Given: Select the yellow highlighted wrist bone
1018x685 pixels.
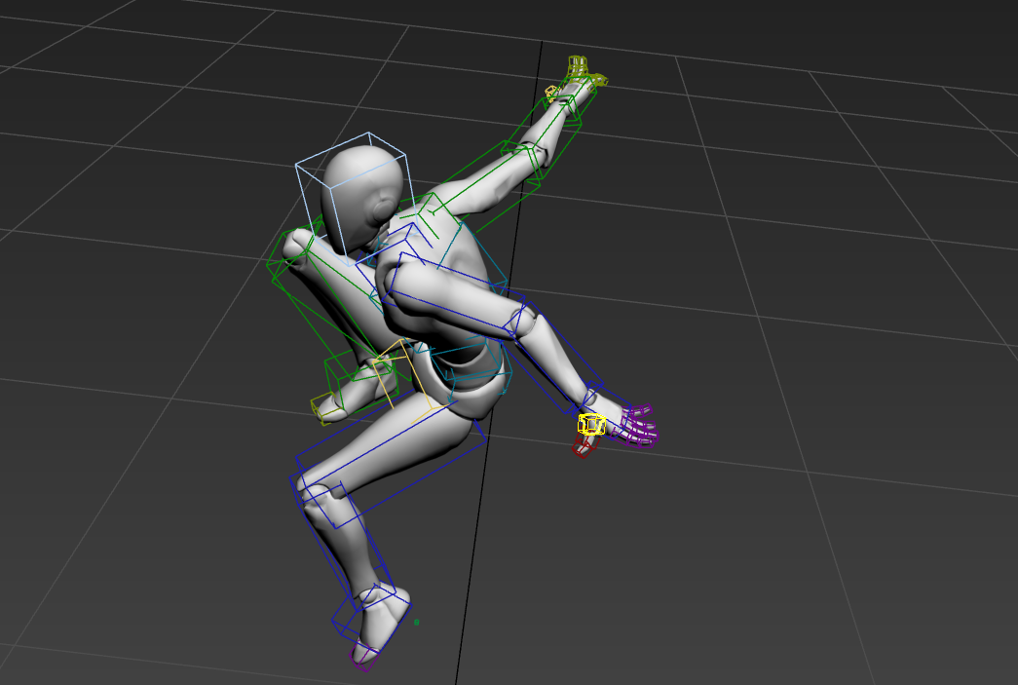Looking at the screenshot, I should (x=591, y=425).
